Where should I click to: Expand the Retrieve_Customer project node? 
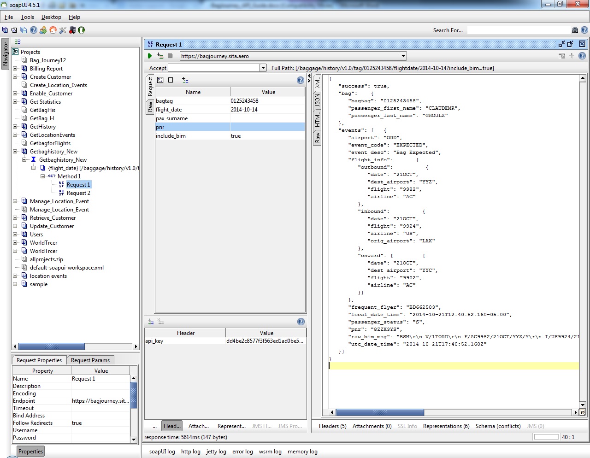click(x=15, y=217)
